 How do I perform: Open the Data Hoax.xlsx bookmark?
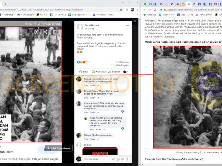pyautogui.click(x=79, y=15)
